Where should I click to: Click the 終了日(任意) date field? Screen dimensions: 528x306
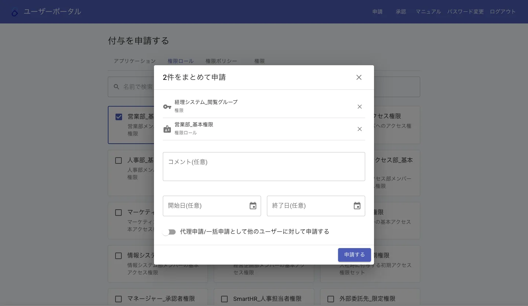[x=316, y=206]
